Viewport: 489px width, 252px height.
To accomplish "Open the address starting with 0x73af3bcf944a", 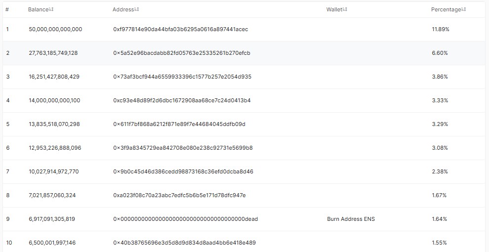I will click(x=182, y=77).
